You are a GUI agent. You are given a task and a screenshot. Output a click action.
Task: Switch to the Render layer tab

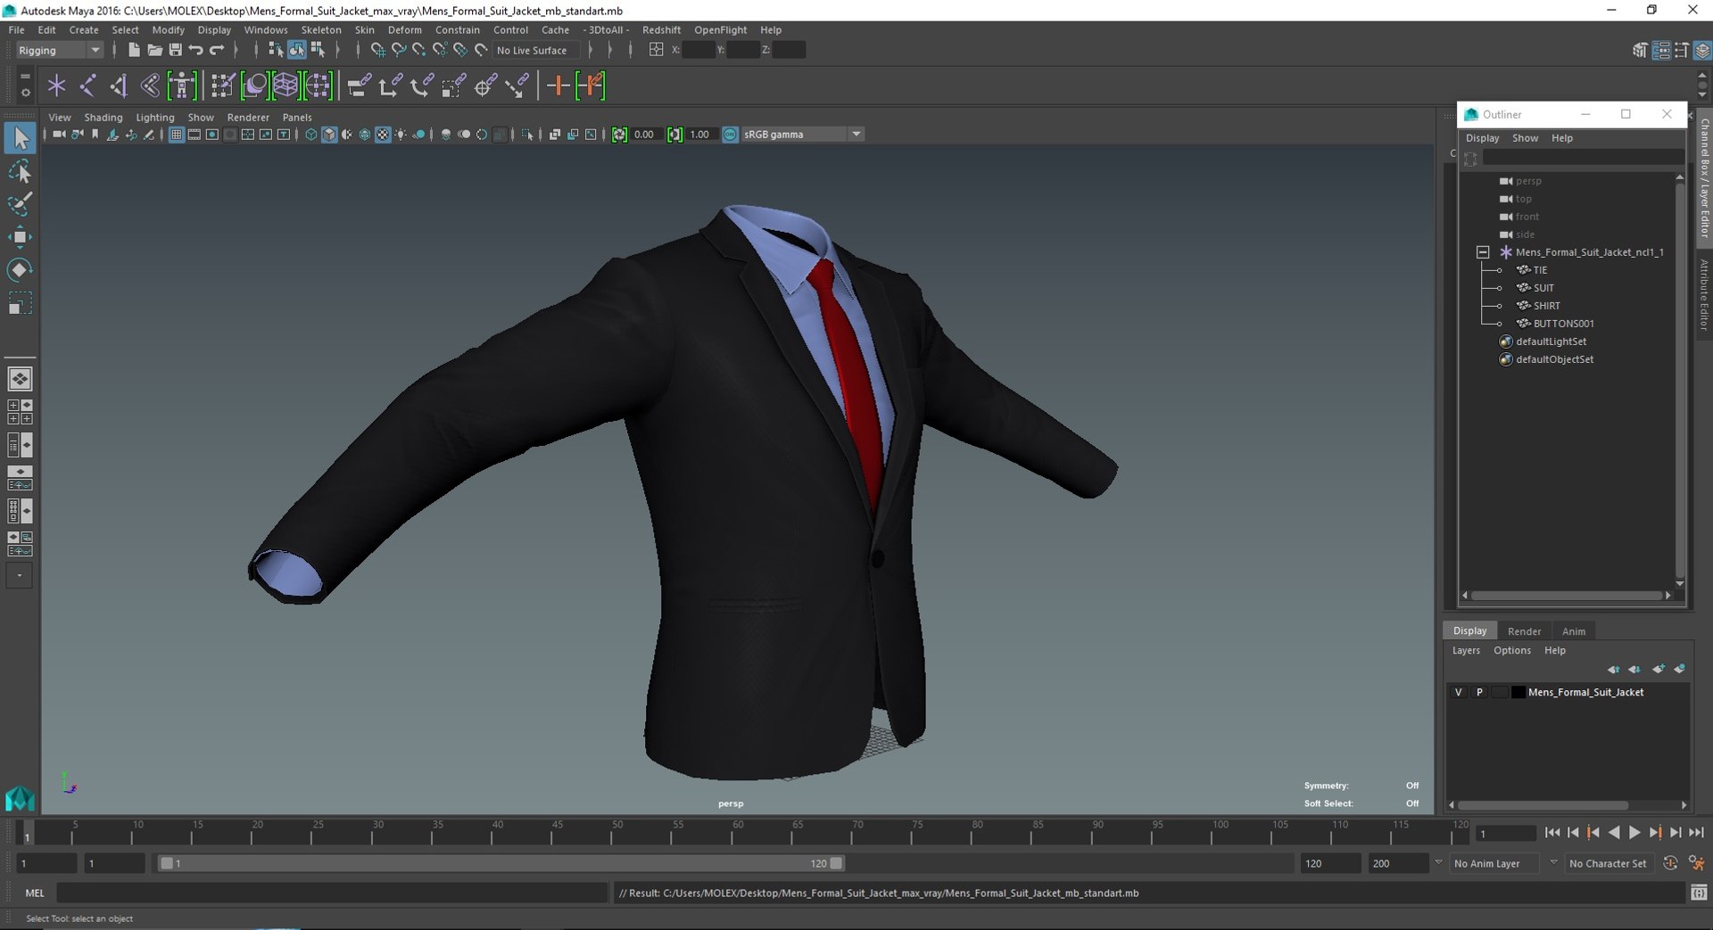(1524, 631)
